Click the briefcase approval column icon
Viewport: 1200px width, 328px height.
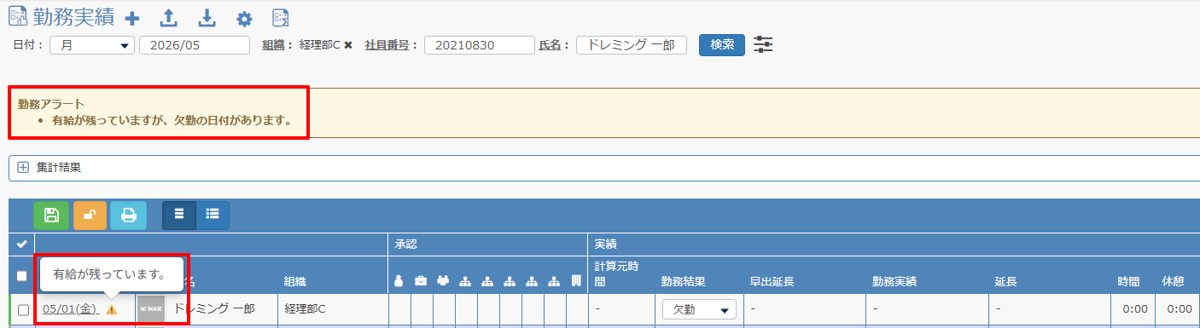coord(421,280)
